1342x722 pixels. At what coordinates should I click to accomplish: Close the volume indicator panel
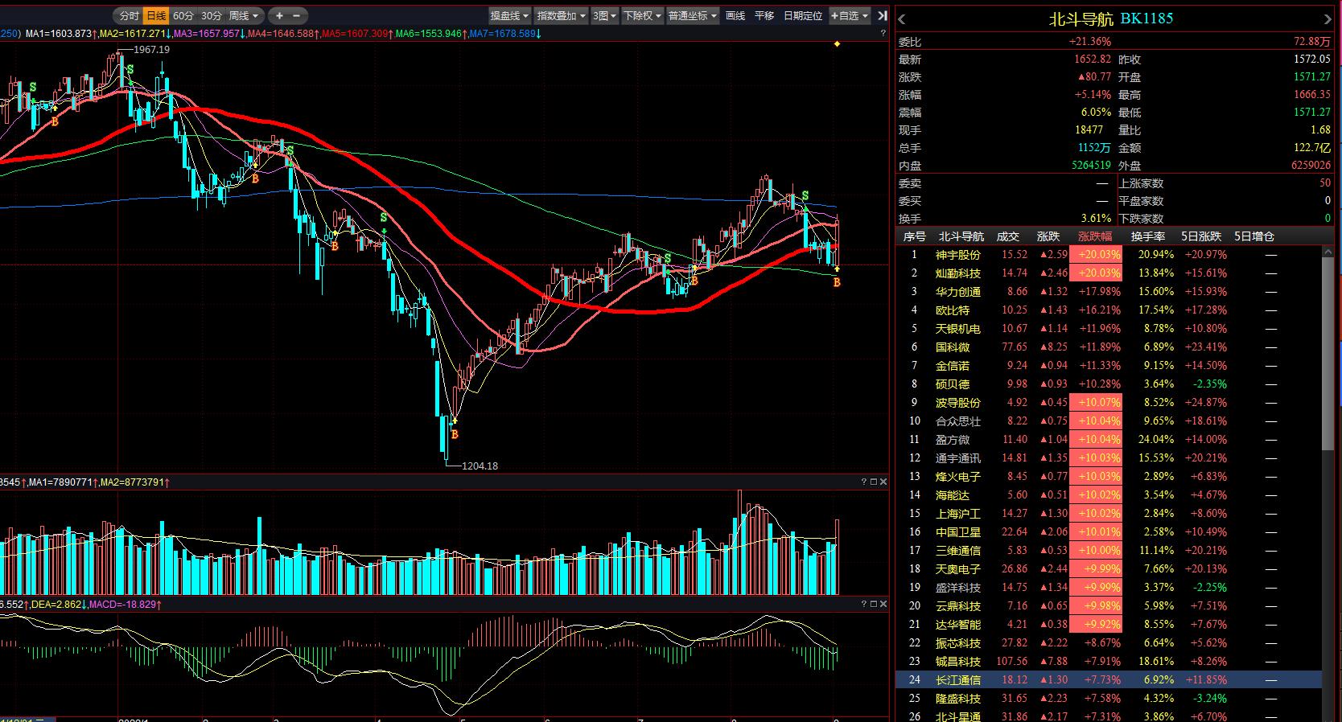click(883, 482)
